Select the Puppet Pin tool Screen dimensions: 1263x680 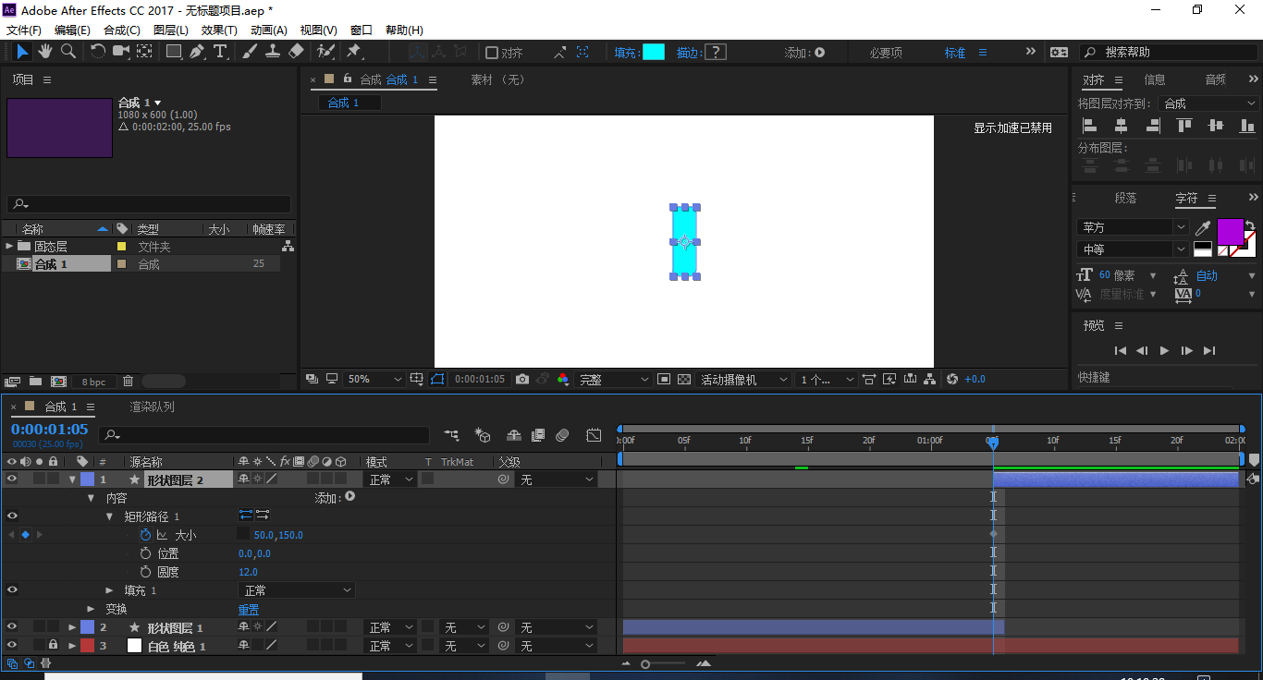[x=353, y=52]
